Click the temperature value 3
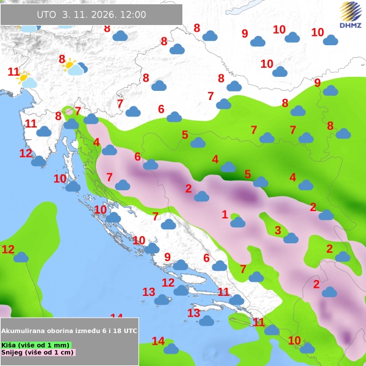This screenshot has height=366, width=366. click(278, 231)
